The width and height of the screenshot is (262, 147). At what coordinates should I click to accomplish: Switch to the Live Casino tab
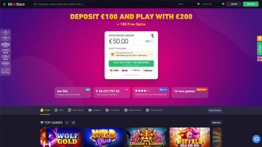point(113,110)
